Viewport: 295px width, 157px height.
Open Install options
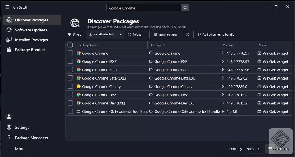pos(165,35)
